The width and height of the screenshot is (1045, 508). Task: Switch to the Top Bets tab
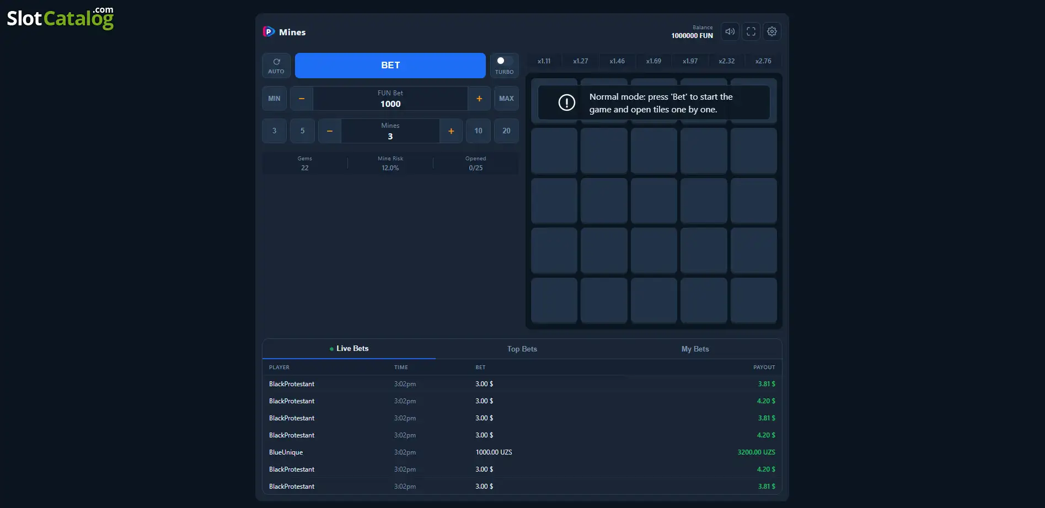point(522,349)
